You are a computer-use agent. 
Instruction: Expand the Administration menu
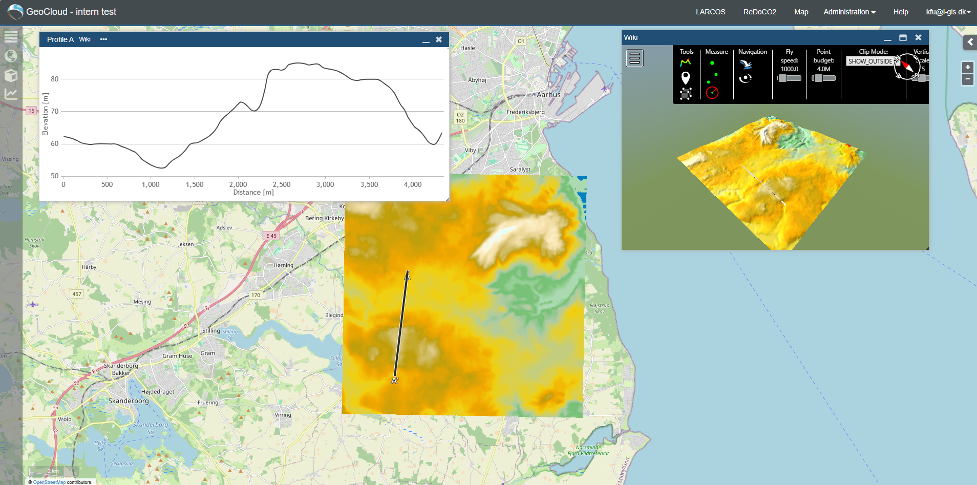[x=849, y=12]
